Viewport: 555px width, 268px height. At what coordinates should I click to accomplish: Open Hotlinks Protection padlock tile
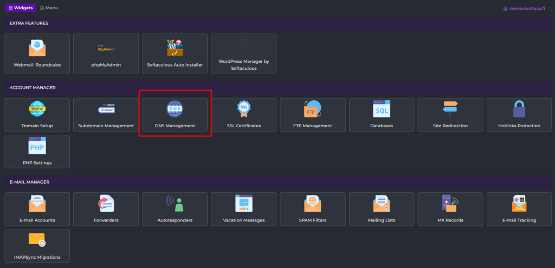coord(519,115)
